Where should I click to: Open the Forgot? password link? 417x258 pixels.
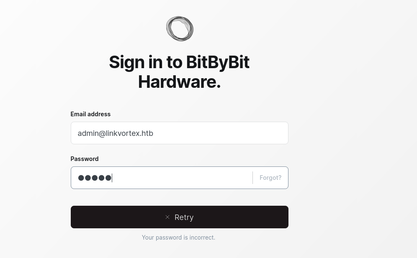(270, 178)
